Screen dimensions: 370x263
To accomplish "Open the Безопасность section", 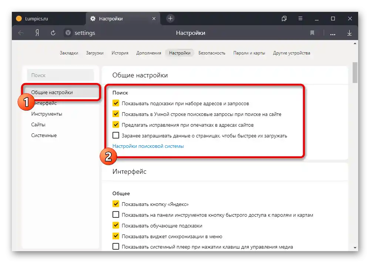I will tap(212, 53).
